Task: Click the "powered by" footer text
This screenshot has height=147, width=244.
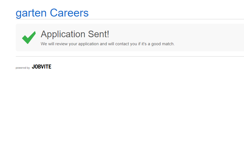Action: (23, 68)
